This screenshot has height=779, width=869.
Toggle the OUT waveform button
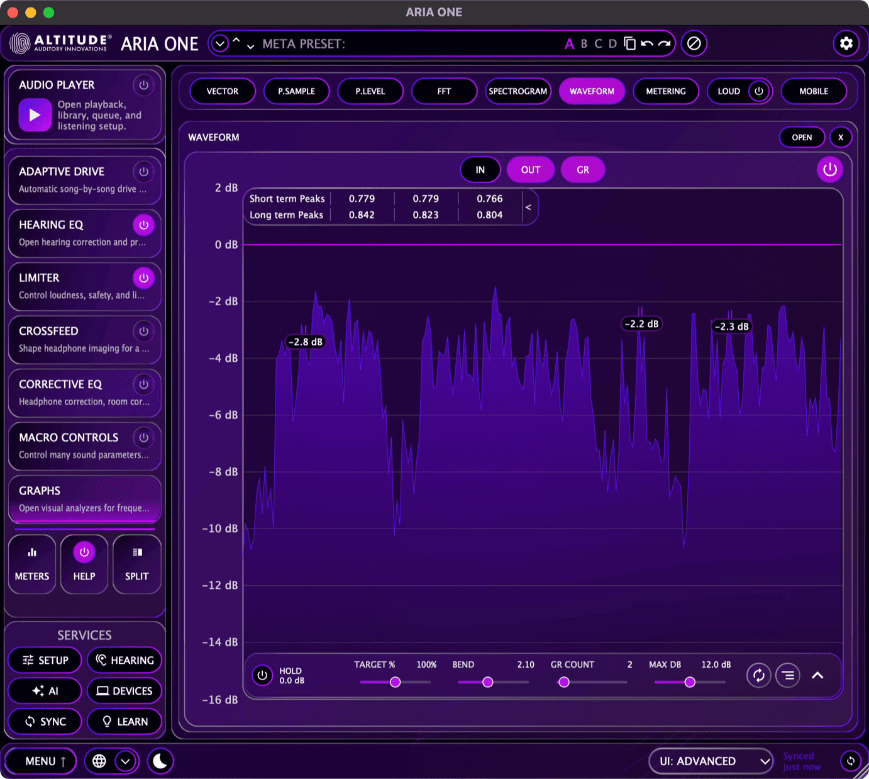pyautogui.click(x=531, y=170)
